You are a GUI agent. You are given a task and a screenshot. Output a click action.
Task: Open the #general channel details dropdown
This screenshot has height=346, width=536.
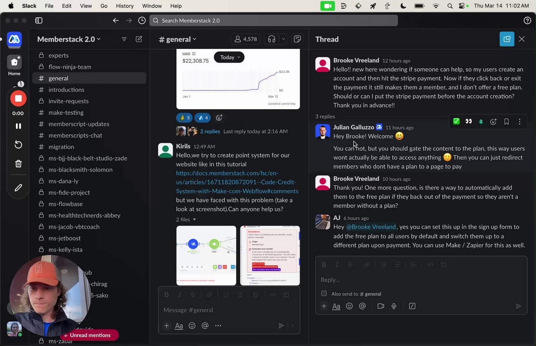tap(178, 39)
